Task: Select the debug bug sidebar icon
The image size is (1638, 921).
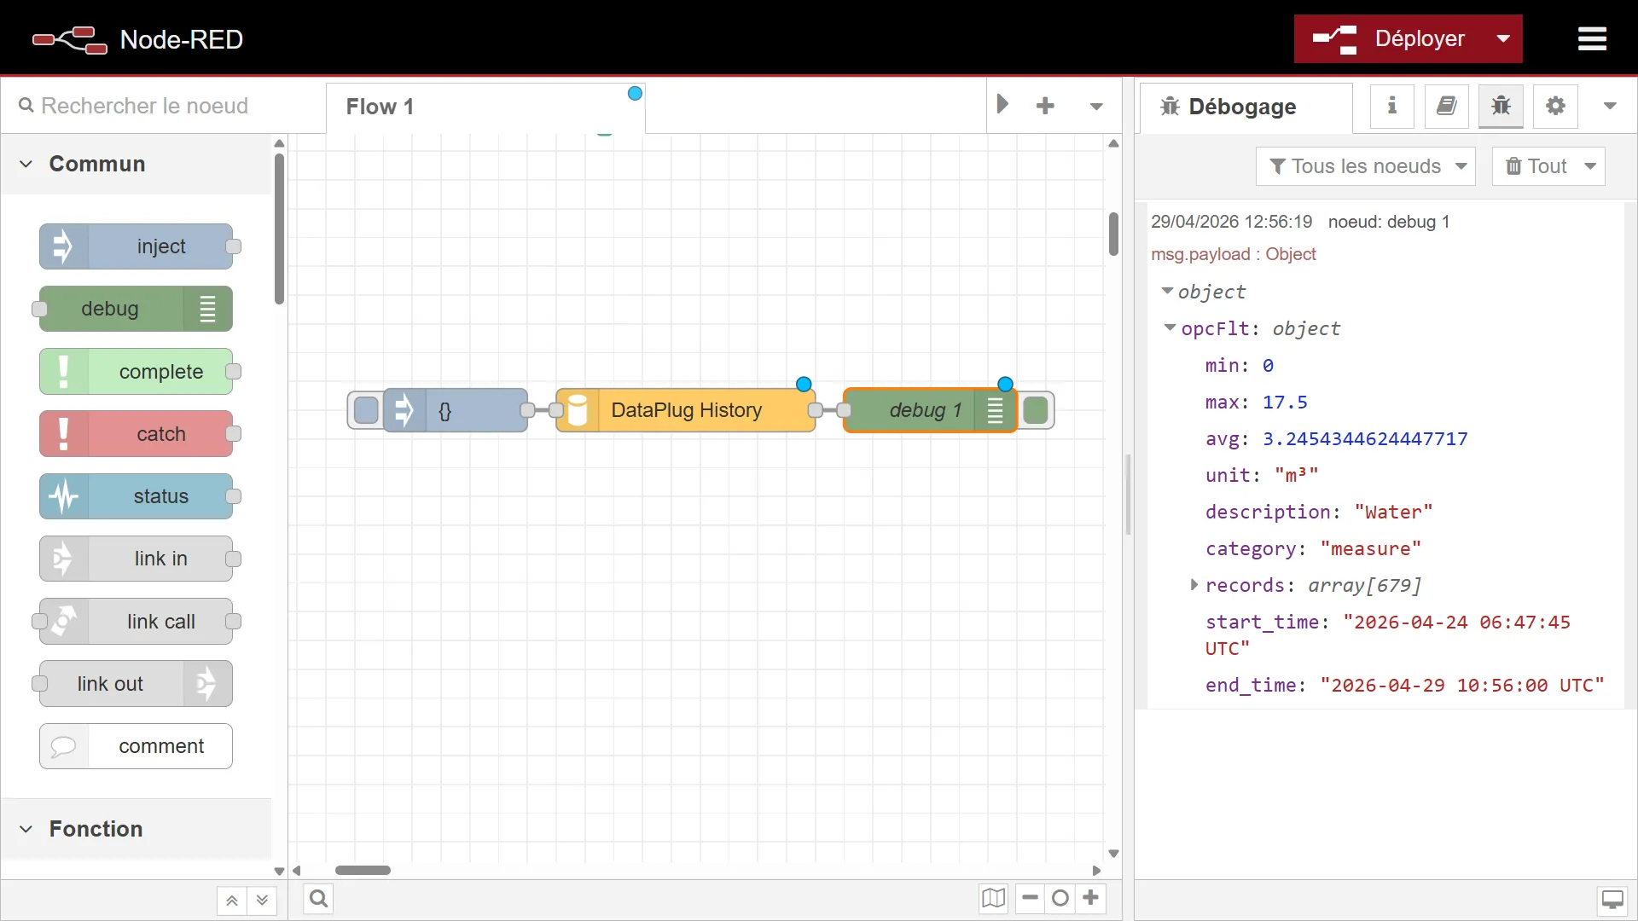Action: tap(1501, 106)
